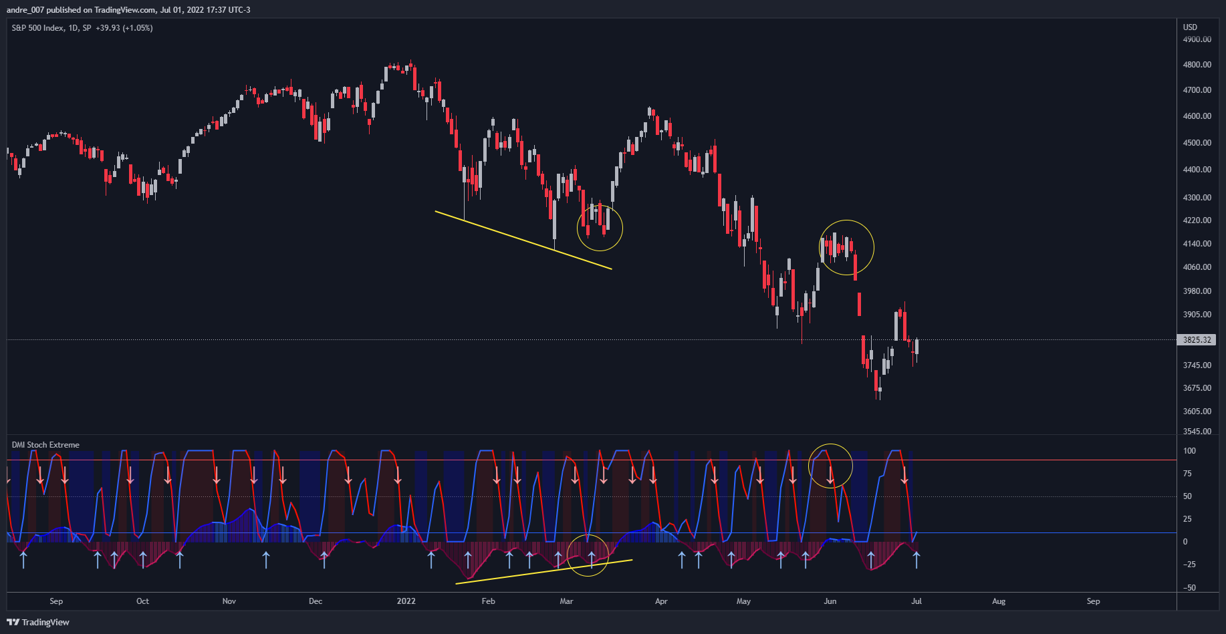Click the TradingView logo at bottom
The height and width of the screenshot is (634, 1226).
click(x=38, y=622)
